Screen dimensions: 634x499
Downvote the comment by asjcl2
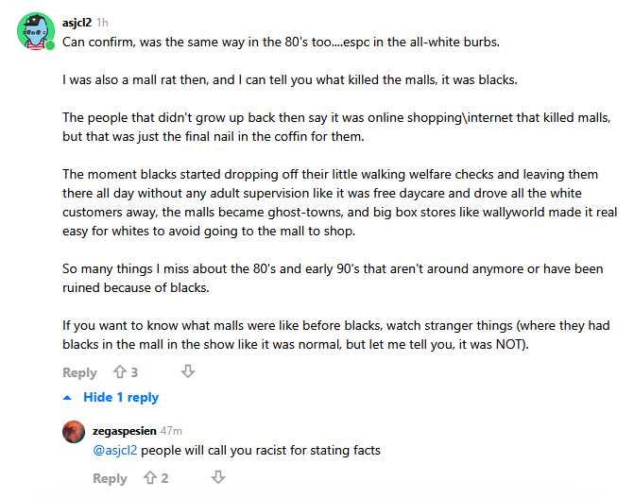(x=188, y=371)
